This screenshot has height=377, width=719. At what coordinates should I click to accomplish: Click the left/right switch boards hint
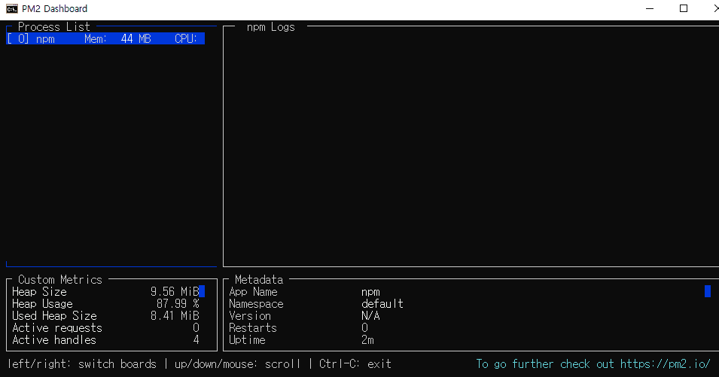[82, 363]
